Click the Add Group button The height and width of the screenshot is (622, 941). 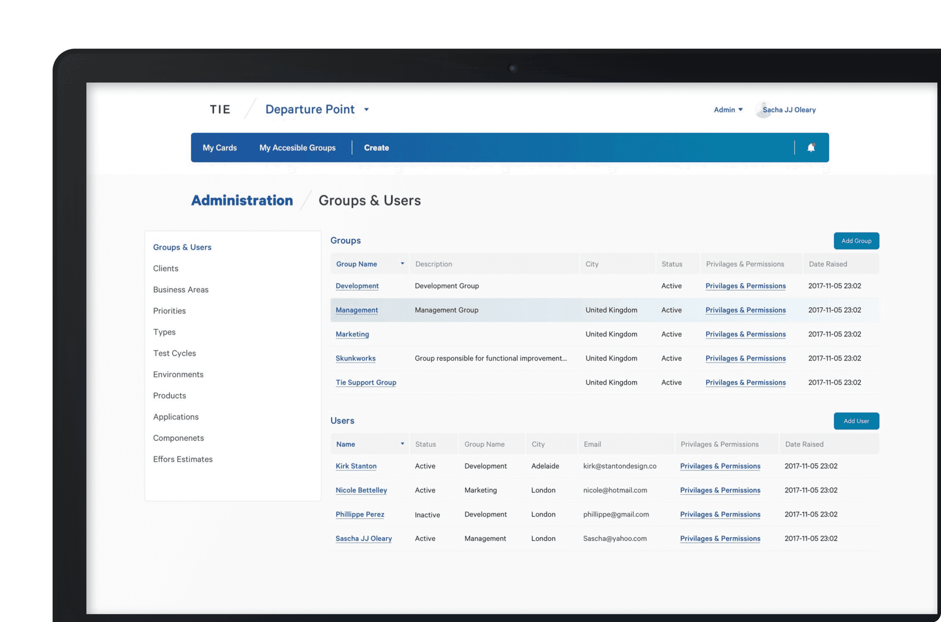click(x=856, y=241)
